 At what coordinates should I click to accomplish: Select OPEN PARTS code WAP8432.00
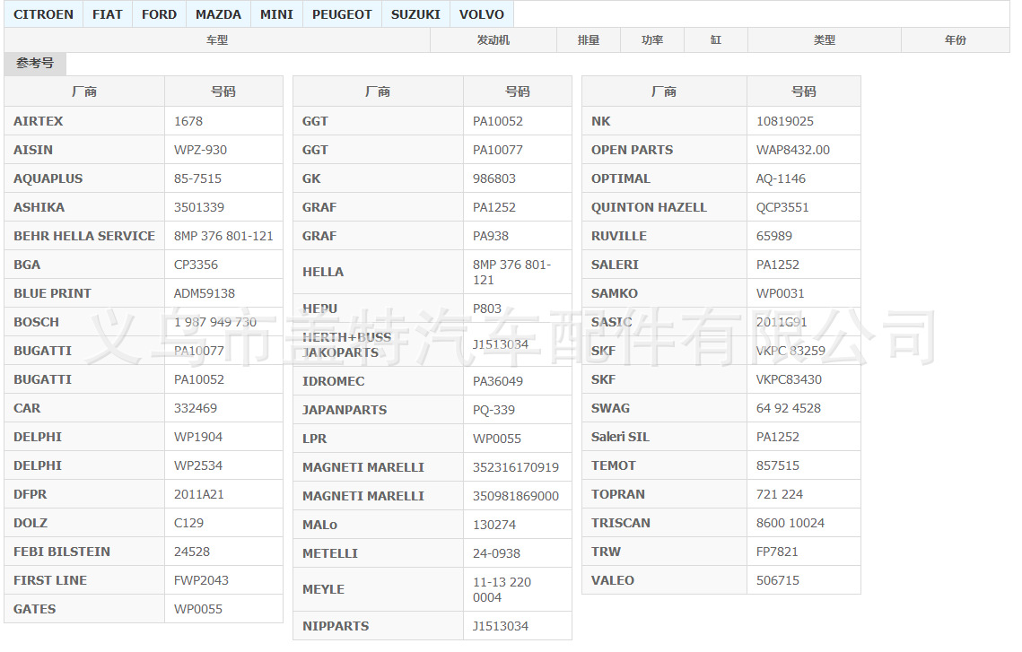(804, 150)
